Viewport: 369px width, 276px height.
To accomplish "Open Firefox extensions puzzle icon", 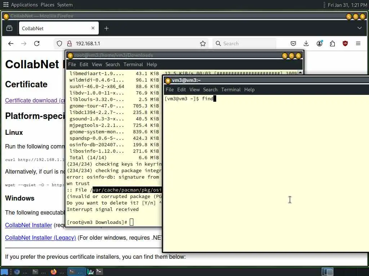I will pos(332,43).
